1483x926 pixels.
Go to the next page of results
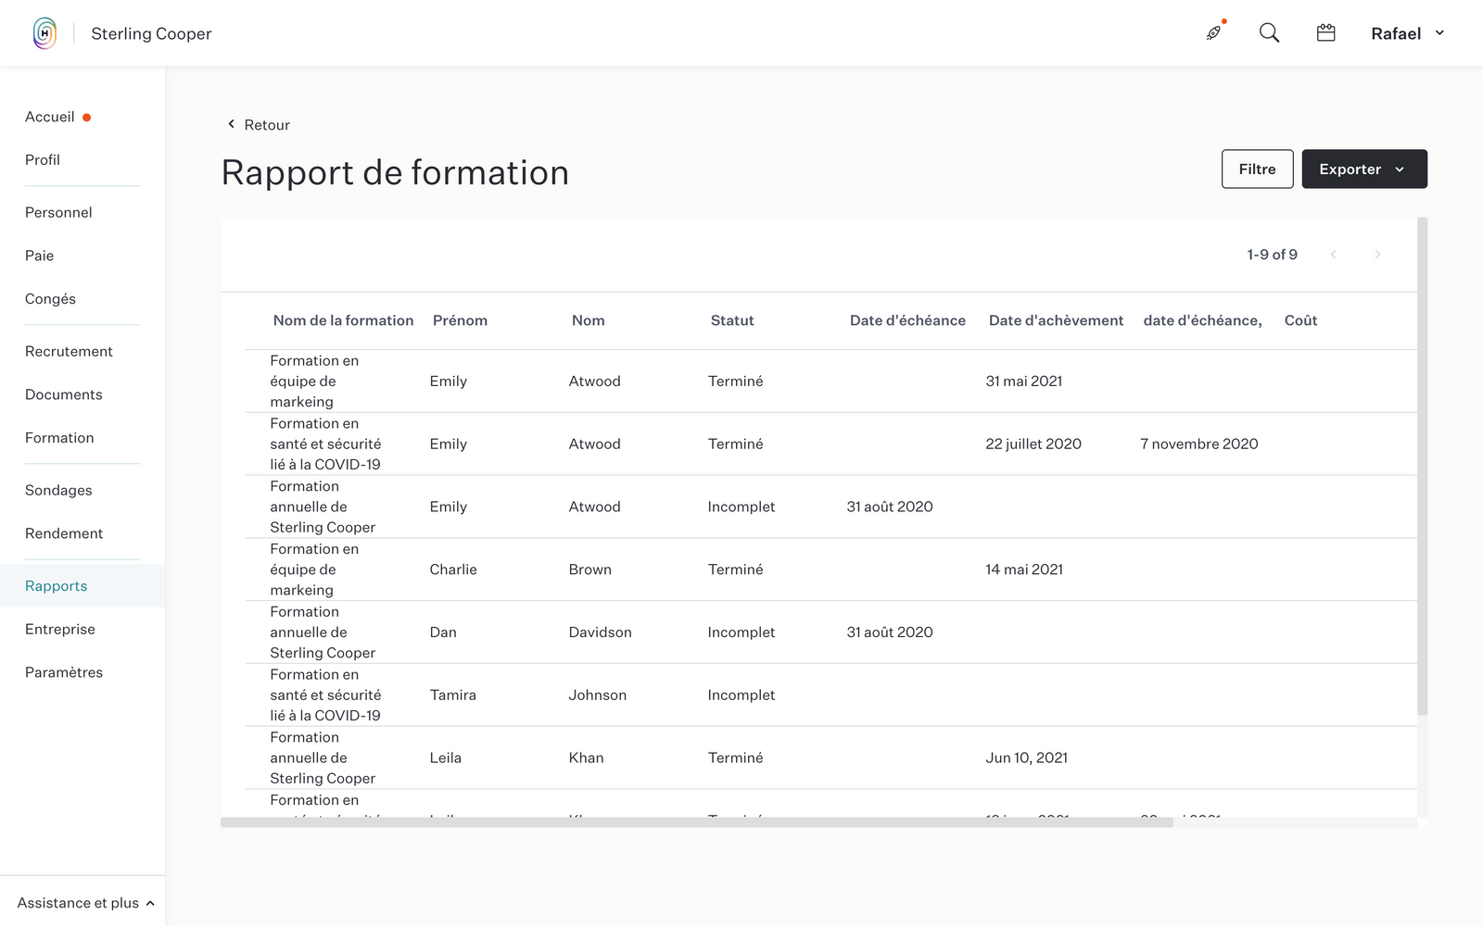[1377, 254]
